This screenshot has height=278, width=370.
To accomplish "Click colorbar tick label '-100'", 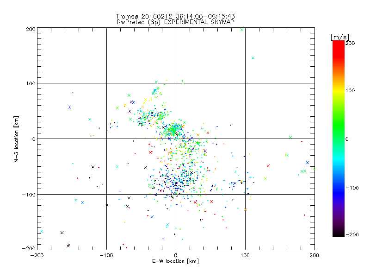I will click(352, 188).
